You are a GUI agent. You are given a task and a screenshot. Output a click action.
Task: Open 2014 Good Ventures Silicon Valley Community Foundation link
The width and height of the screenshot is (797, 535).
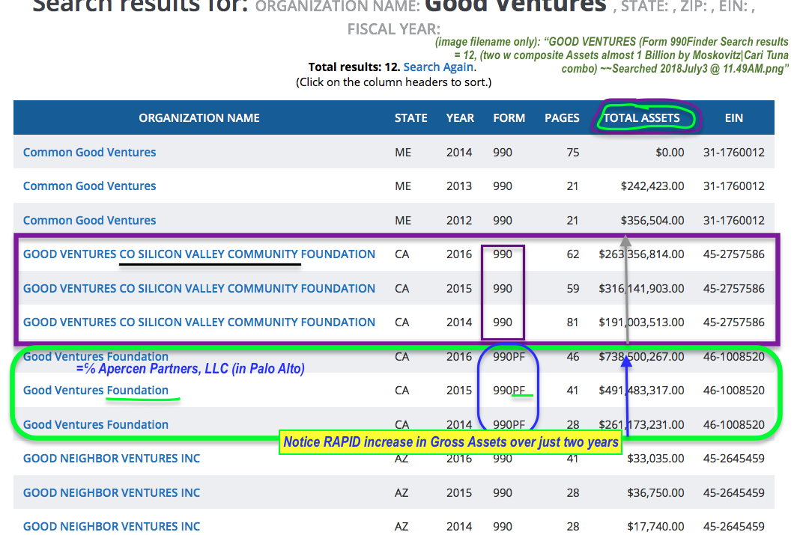point(199,322)
